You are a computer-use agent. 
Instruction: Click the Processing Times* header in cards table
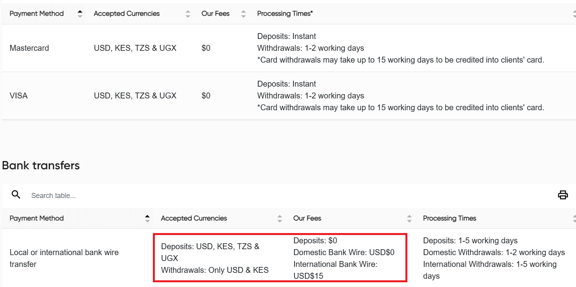click(x=285, y=14)
